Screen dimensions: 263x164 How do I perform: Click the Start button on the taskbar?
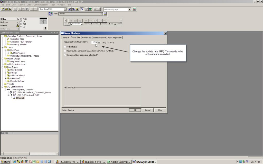pyautogui.click(x=5, y=162)
